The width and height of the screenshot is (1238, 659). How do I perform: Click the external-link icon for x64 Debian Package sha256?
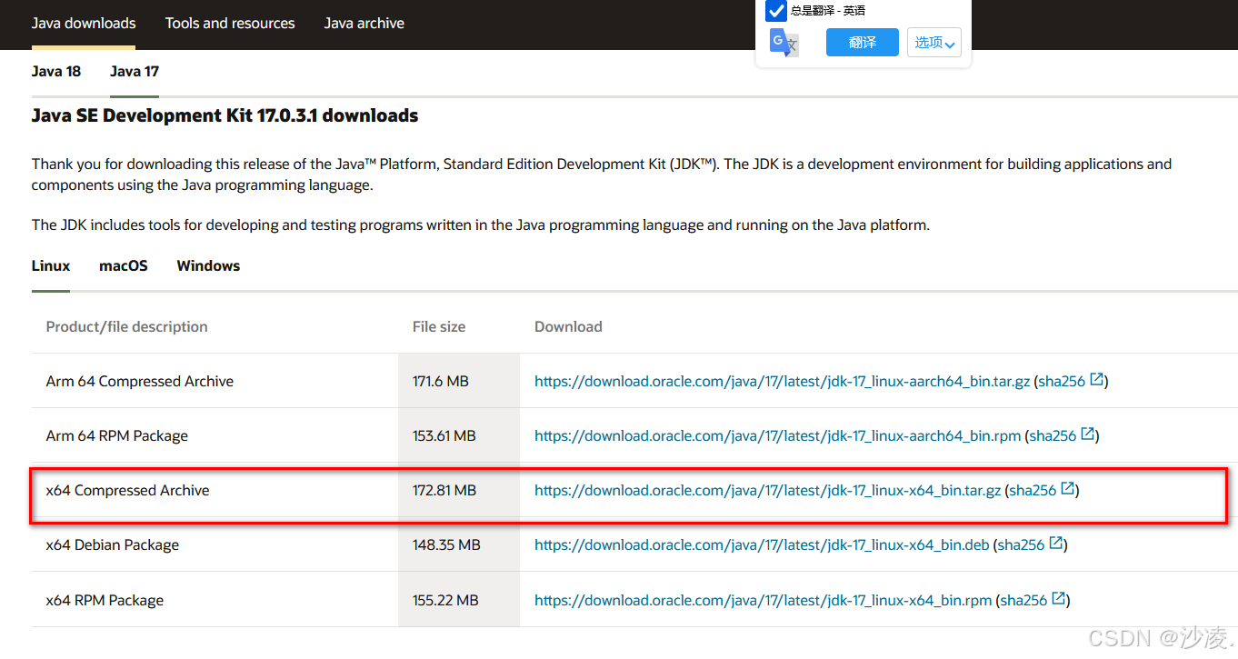(x=1055, y=544)
